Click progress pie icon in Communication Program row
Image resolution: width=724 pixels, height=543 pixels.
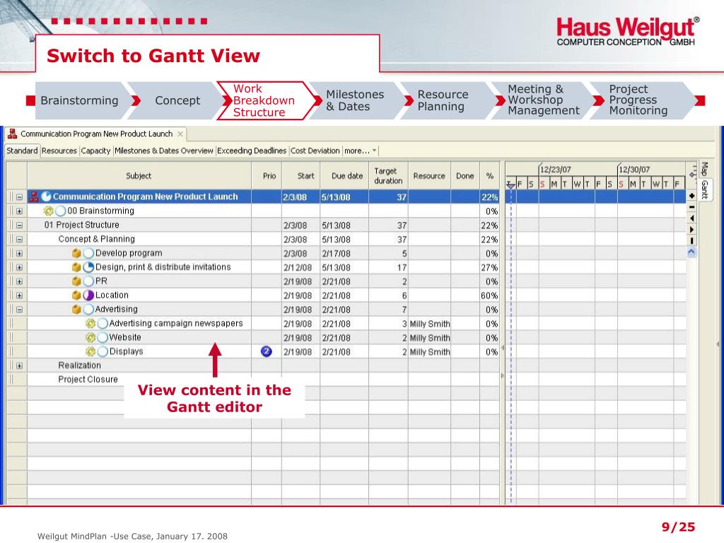tap(46, 197)
